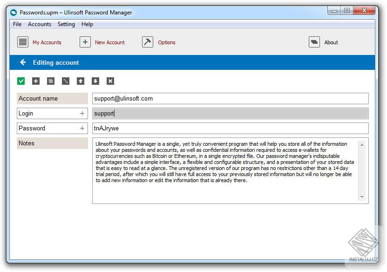The height and width of the screenshot is (272, 387).
Task: Click the Password value field tnAJrywe
Action: (x=230, y=129)
